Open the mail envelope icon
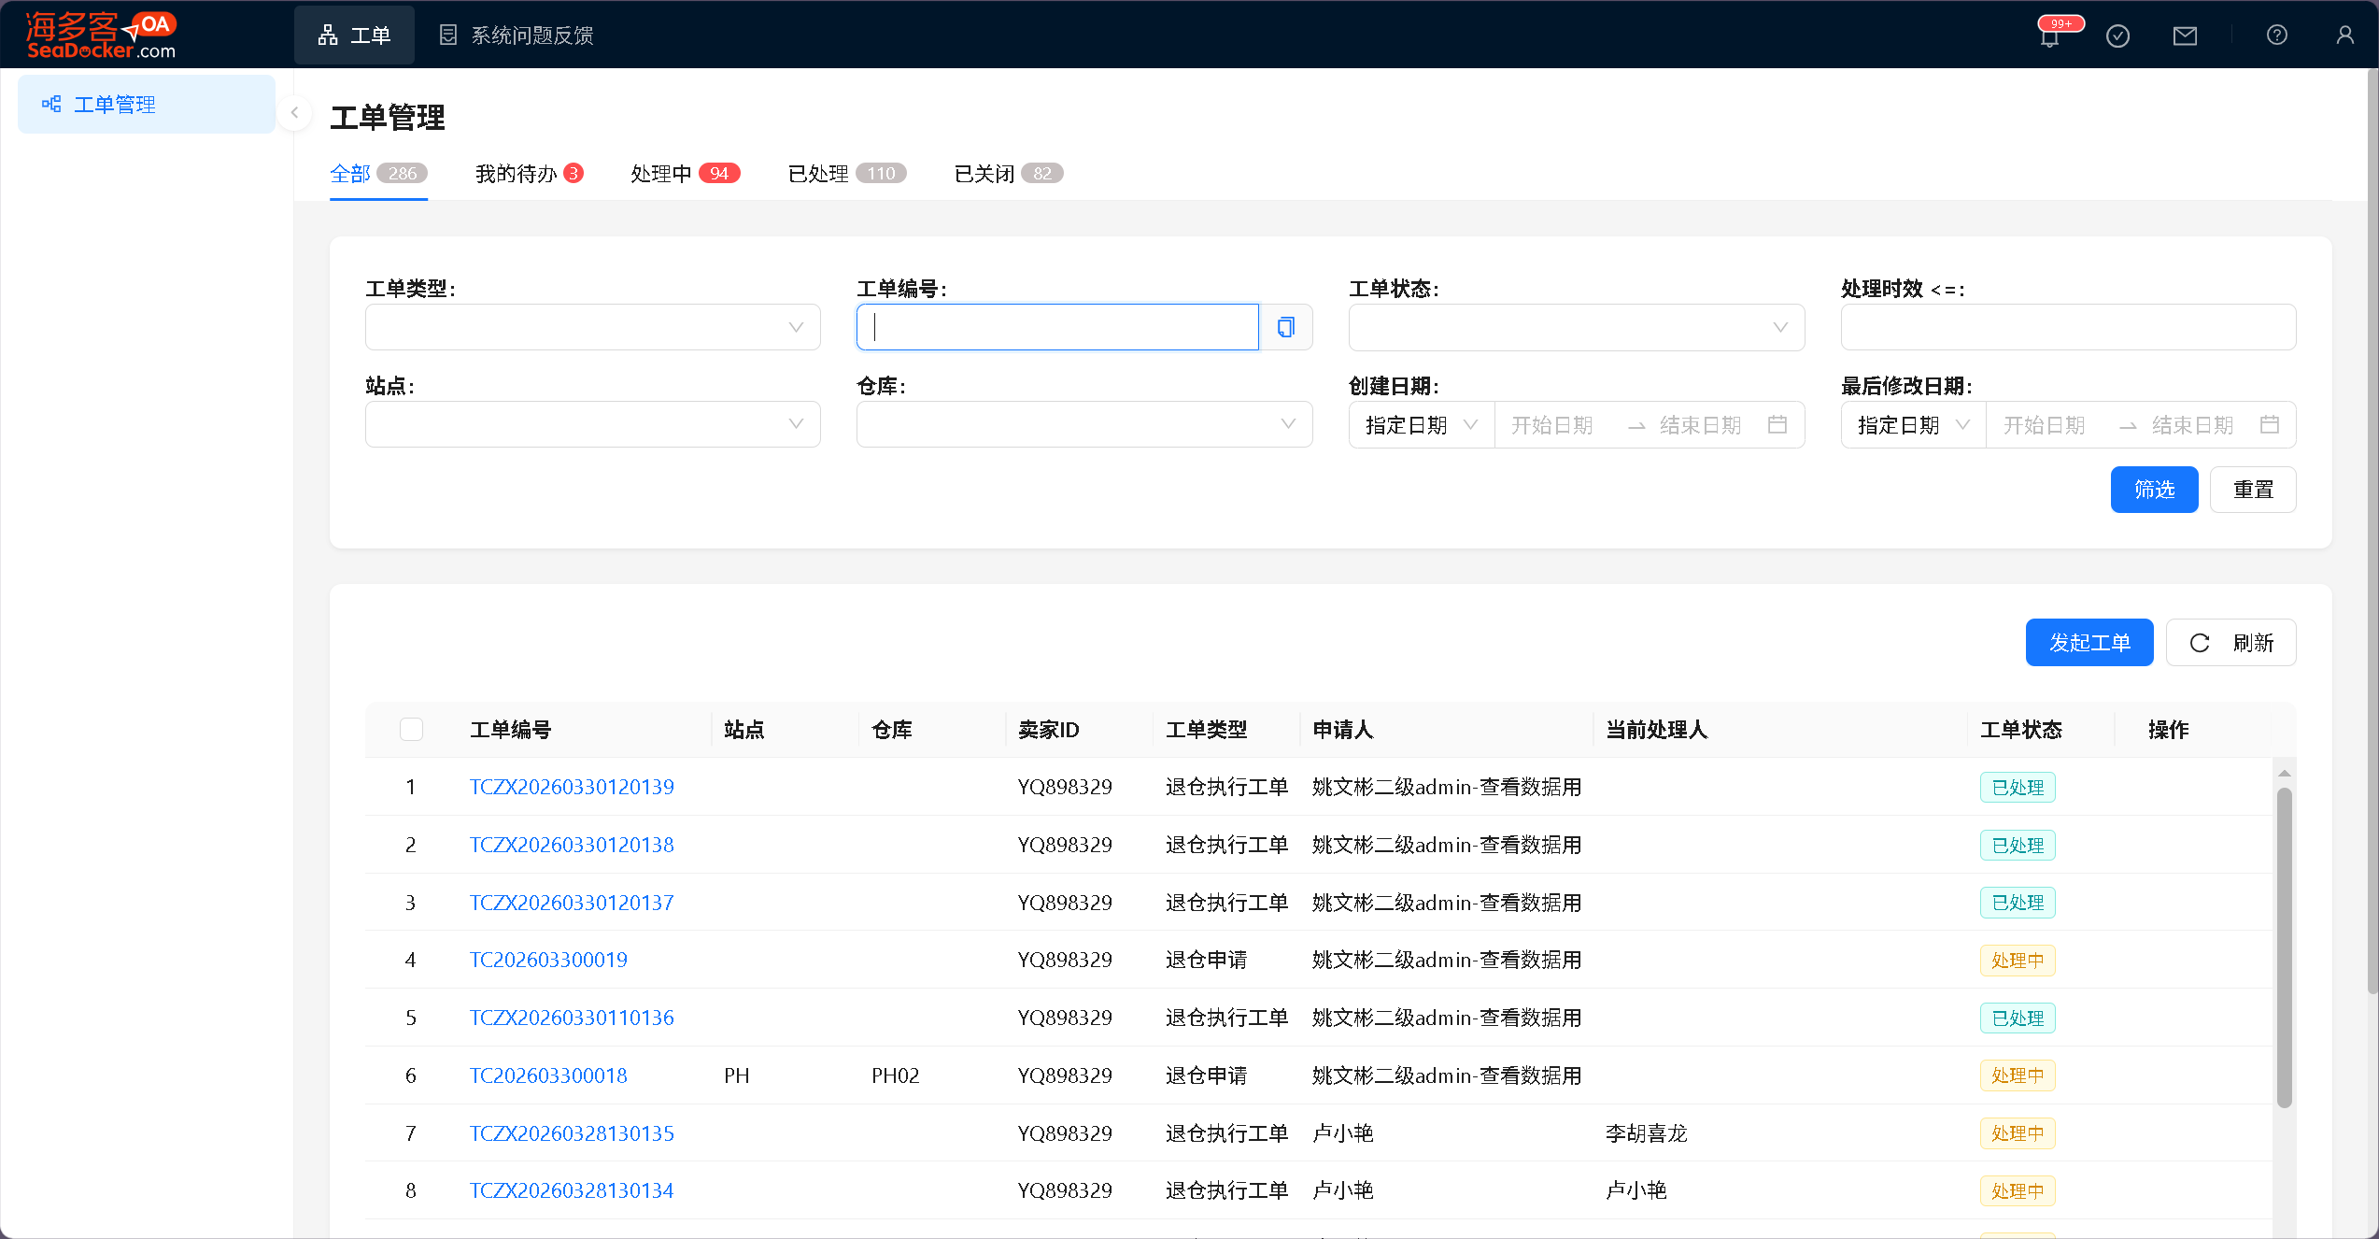This screenshot has width=2379, height=1239. tap(2185, 36)
